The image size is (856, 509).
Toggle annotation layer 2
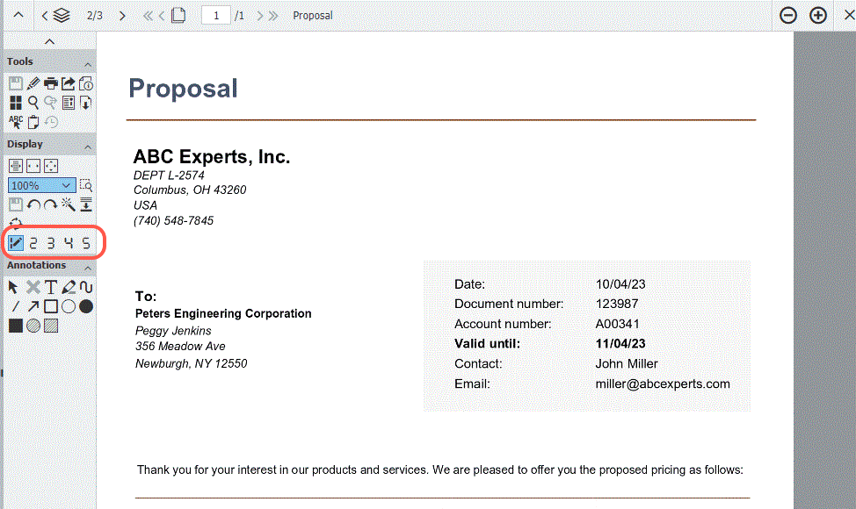coord(33,243)
